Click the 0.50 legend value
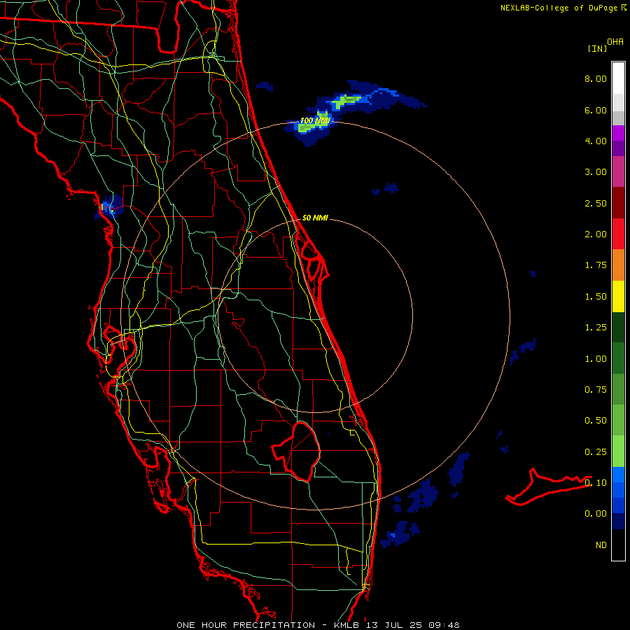Screen dimensions: 630x630 596,421
